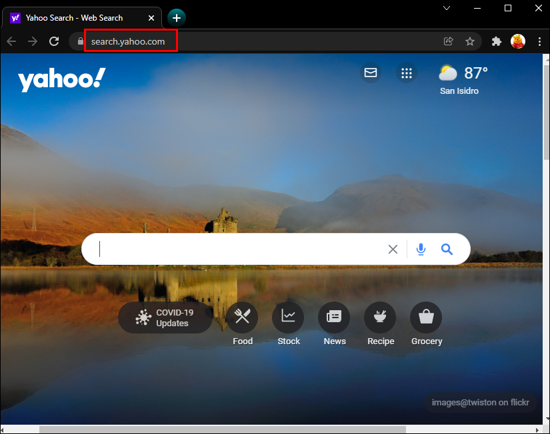550x434 pixels.
Task: Click the Grocery label text
Action: tap(427, 341)
